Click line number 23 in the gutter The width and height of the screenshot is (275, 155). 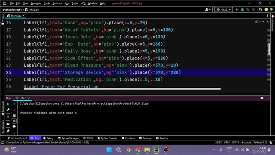click(x=9, y=72)
